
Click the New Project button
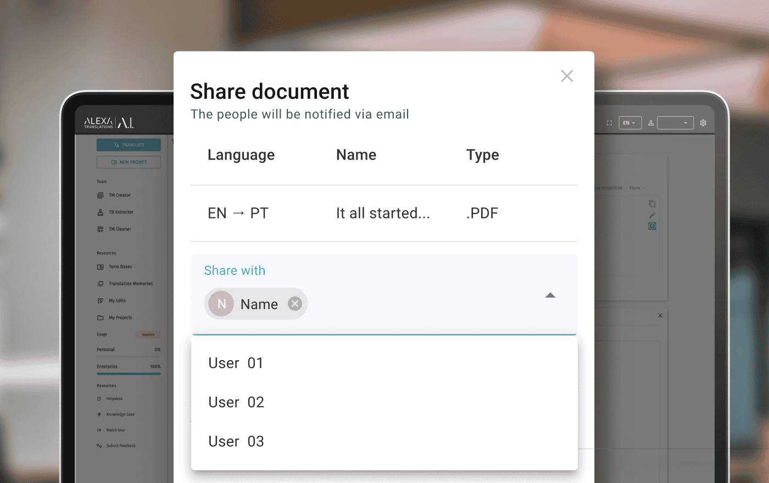[129, 162]
